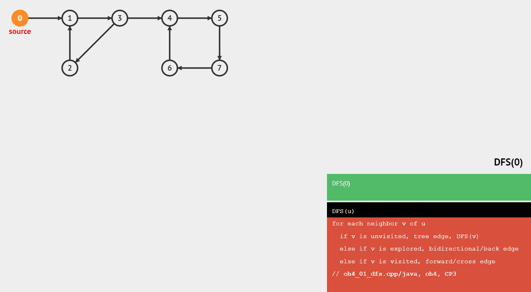Select the edge from 5 to 7
The image size is (531, 292).
219,43
